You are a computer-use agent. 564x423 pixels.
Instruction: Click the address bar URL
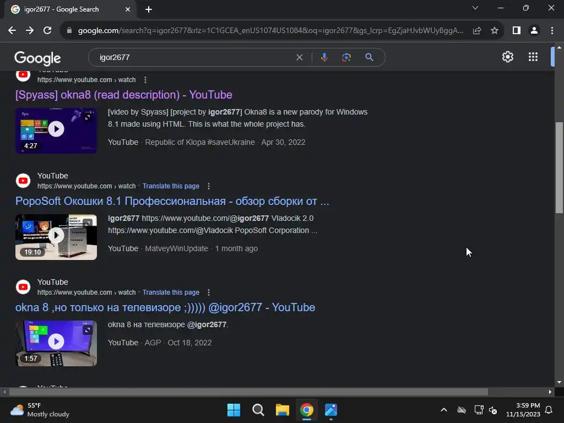point(270,31)
